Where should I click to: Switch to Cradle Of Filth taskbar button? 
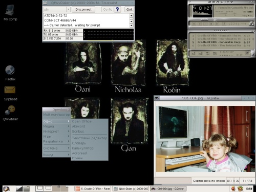(93, 188)
